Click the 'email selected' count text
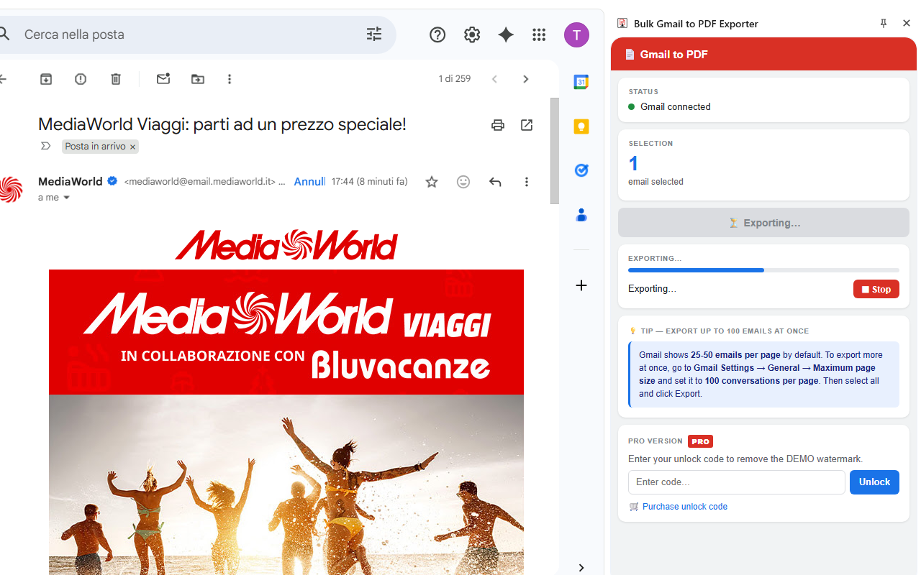This screenshot has width=921, height=575. [655, 182]
